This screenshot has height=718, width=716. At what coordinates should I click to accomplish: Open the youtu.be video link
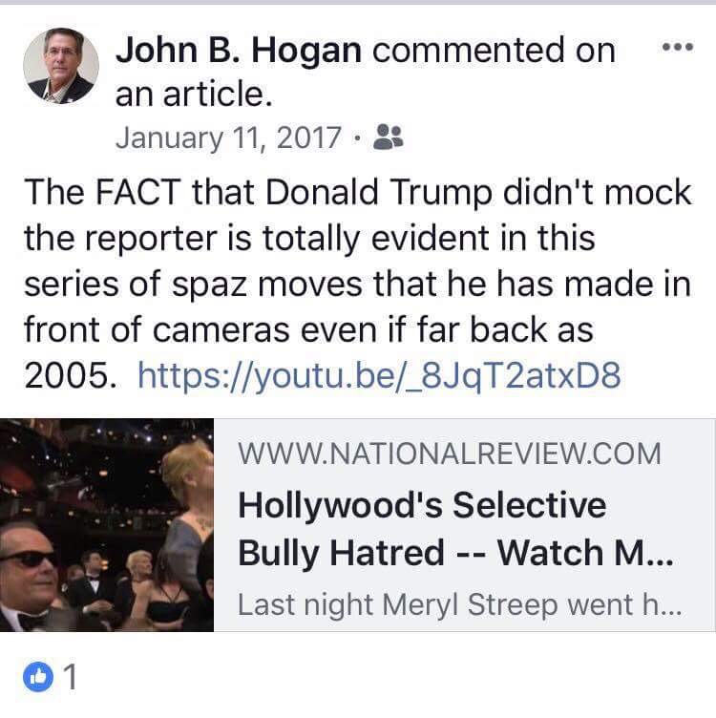coord(379,376)
